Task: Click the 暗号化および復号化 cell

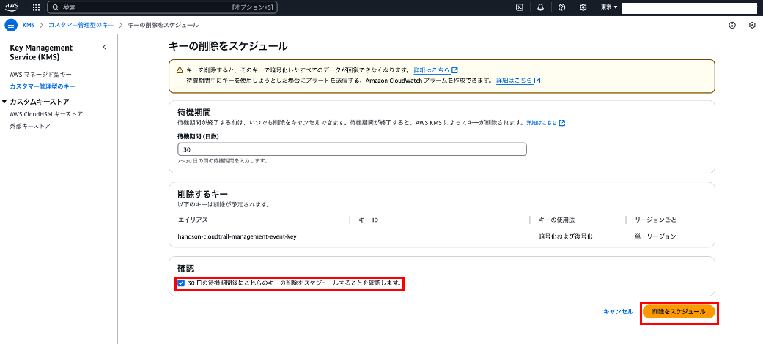Action: [x=565, y=236]
